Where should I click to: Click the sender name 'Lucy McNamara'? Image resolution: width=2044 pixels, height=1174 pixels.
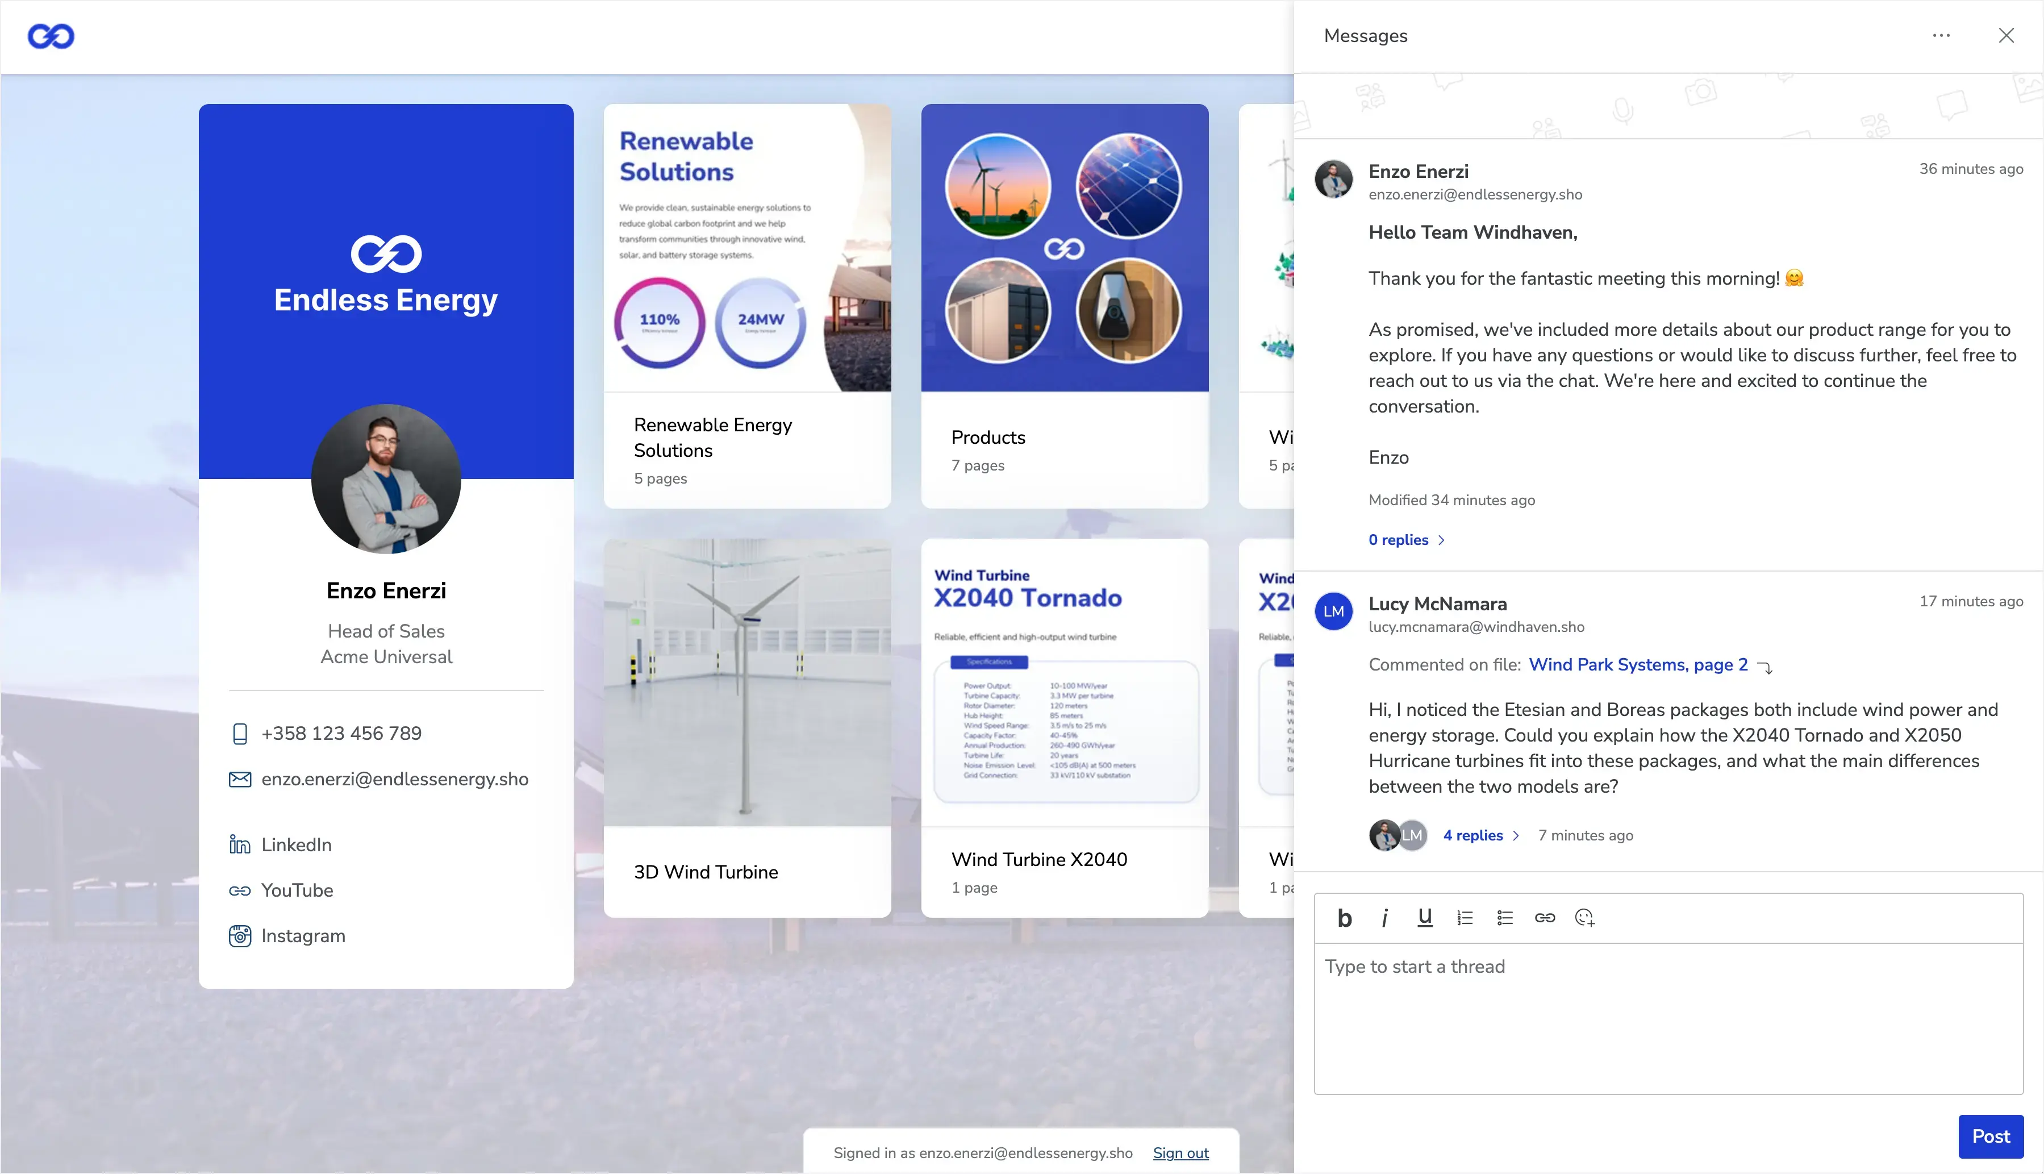1437,603
